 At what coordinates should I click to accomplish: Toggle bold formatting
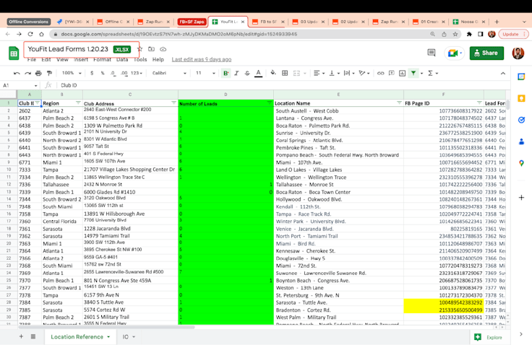tap(226, 73)
